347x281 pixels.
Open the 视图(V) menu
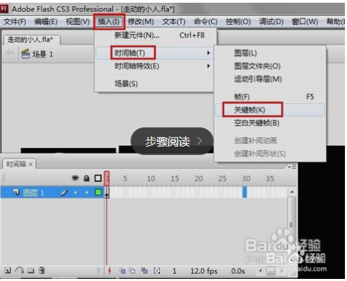[x=78, y=21]
